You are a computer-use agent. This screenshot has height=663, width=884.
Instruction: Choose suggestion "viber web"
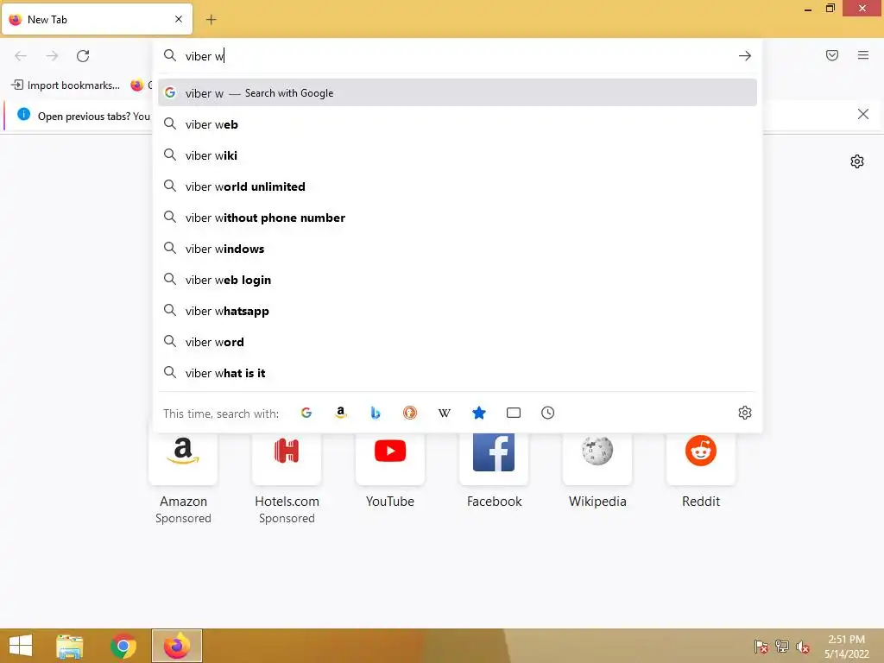pyautogui.click(x=458, y=124)
